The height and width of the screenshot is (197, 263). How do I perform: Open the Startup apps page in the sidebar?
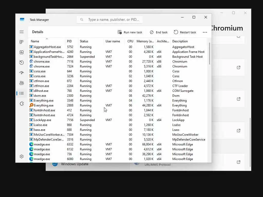coord(22,73)
